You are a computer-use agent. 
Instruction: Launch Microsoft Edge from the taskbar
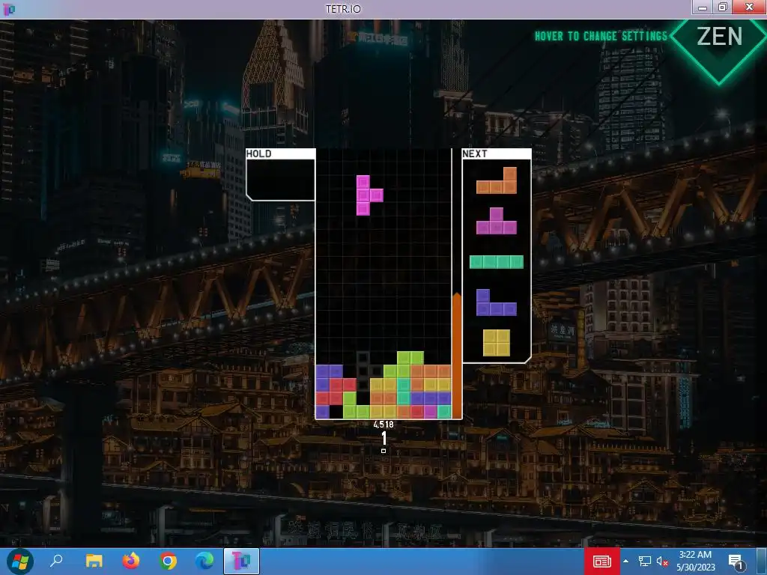(x=204, y=561)
